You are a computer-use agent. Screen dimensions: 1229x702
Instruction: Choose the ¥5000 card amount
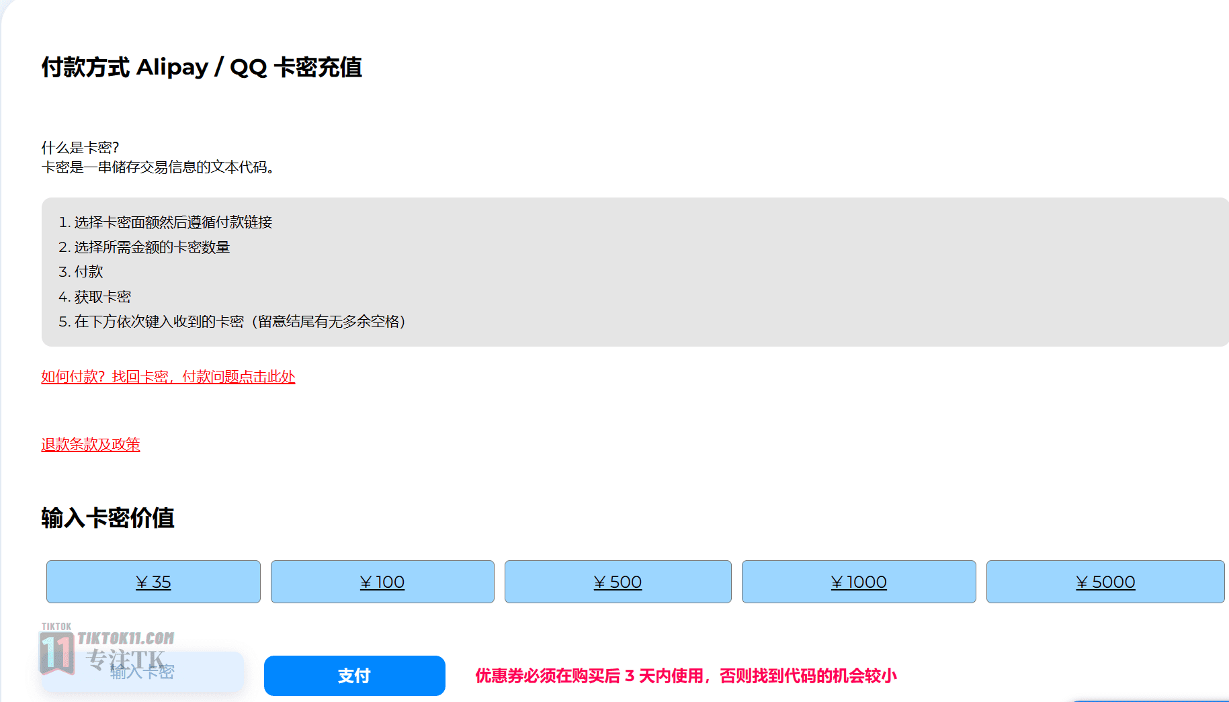click(x=1105, y=582)
